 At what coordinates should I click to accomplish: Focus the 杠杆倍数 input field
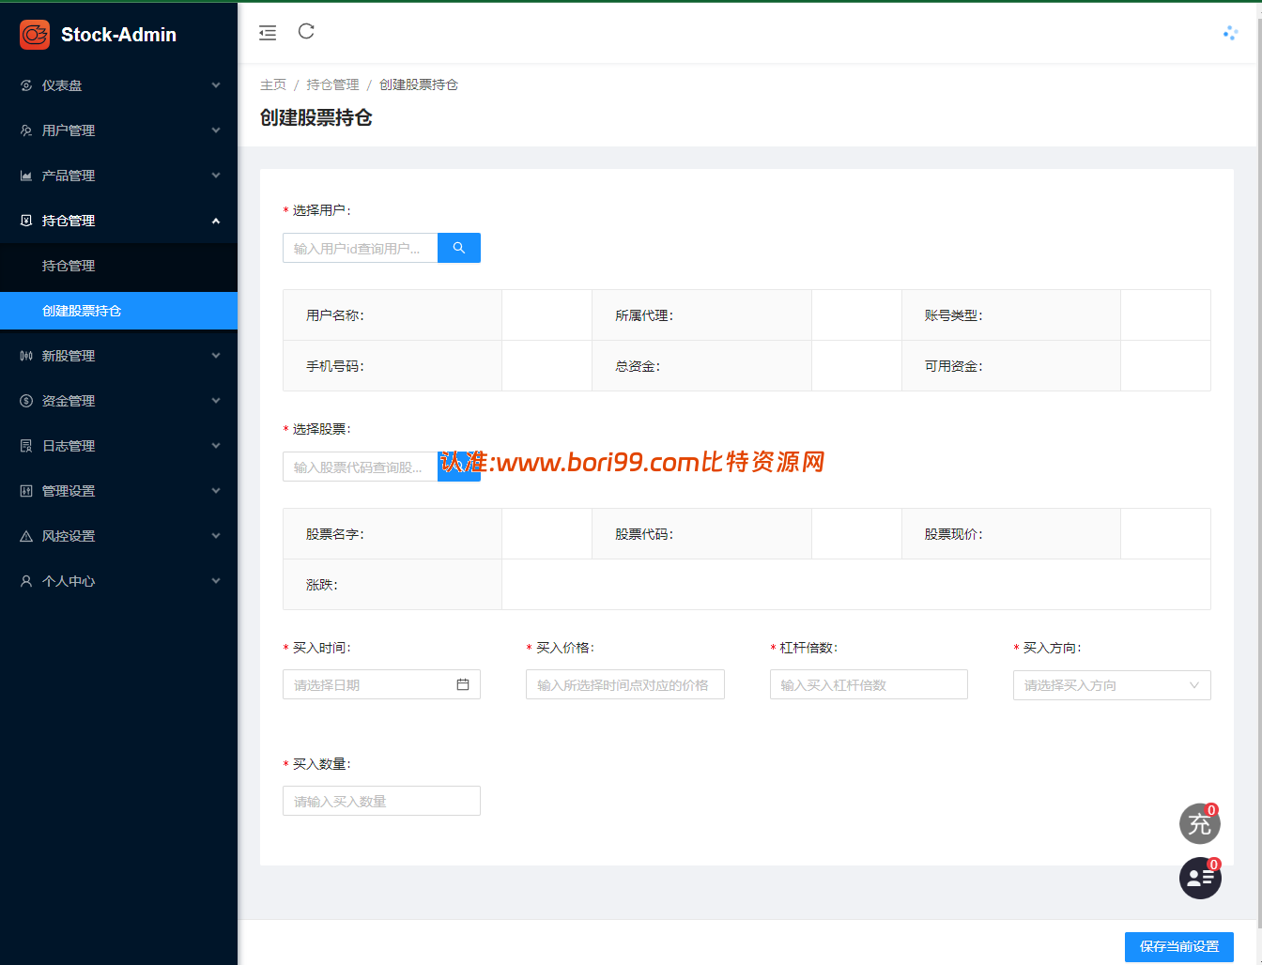tap(869, 684)
